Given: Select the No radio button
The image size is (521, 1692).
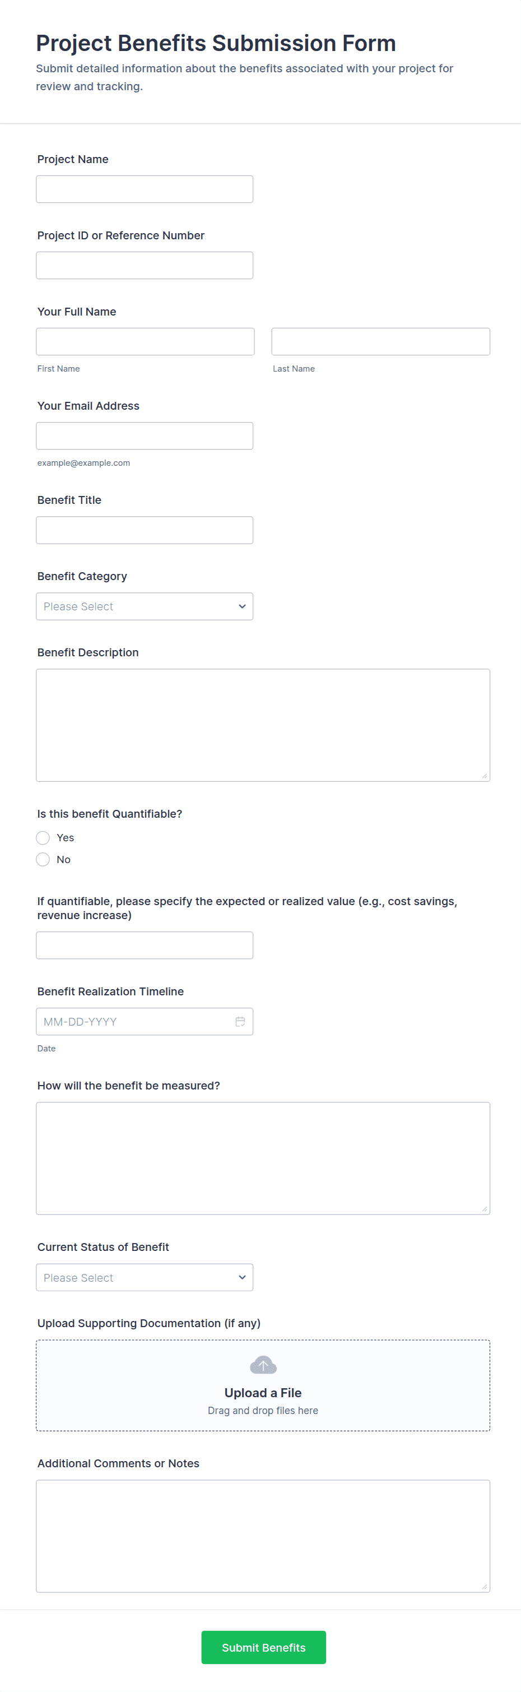Looking at the screenshot, I should [43, 859].
